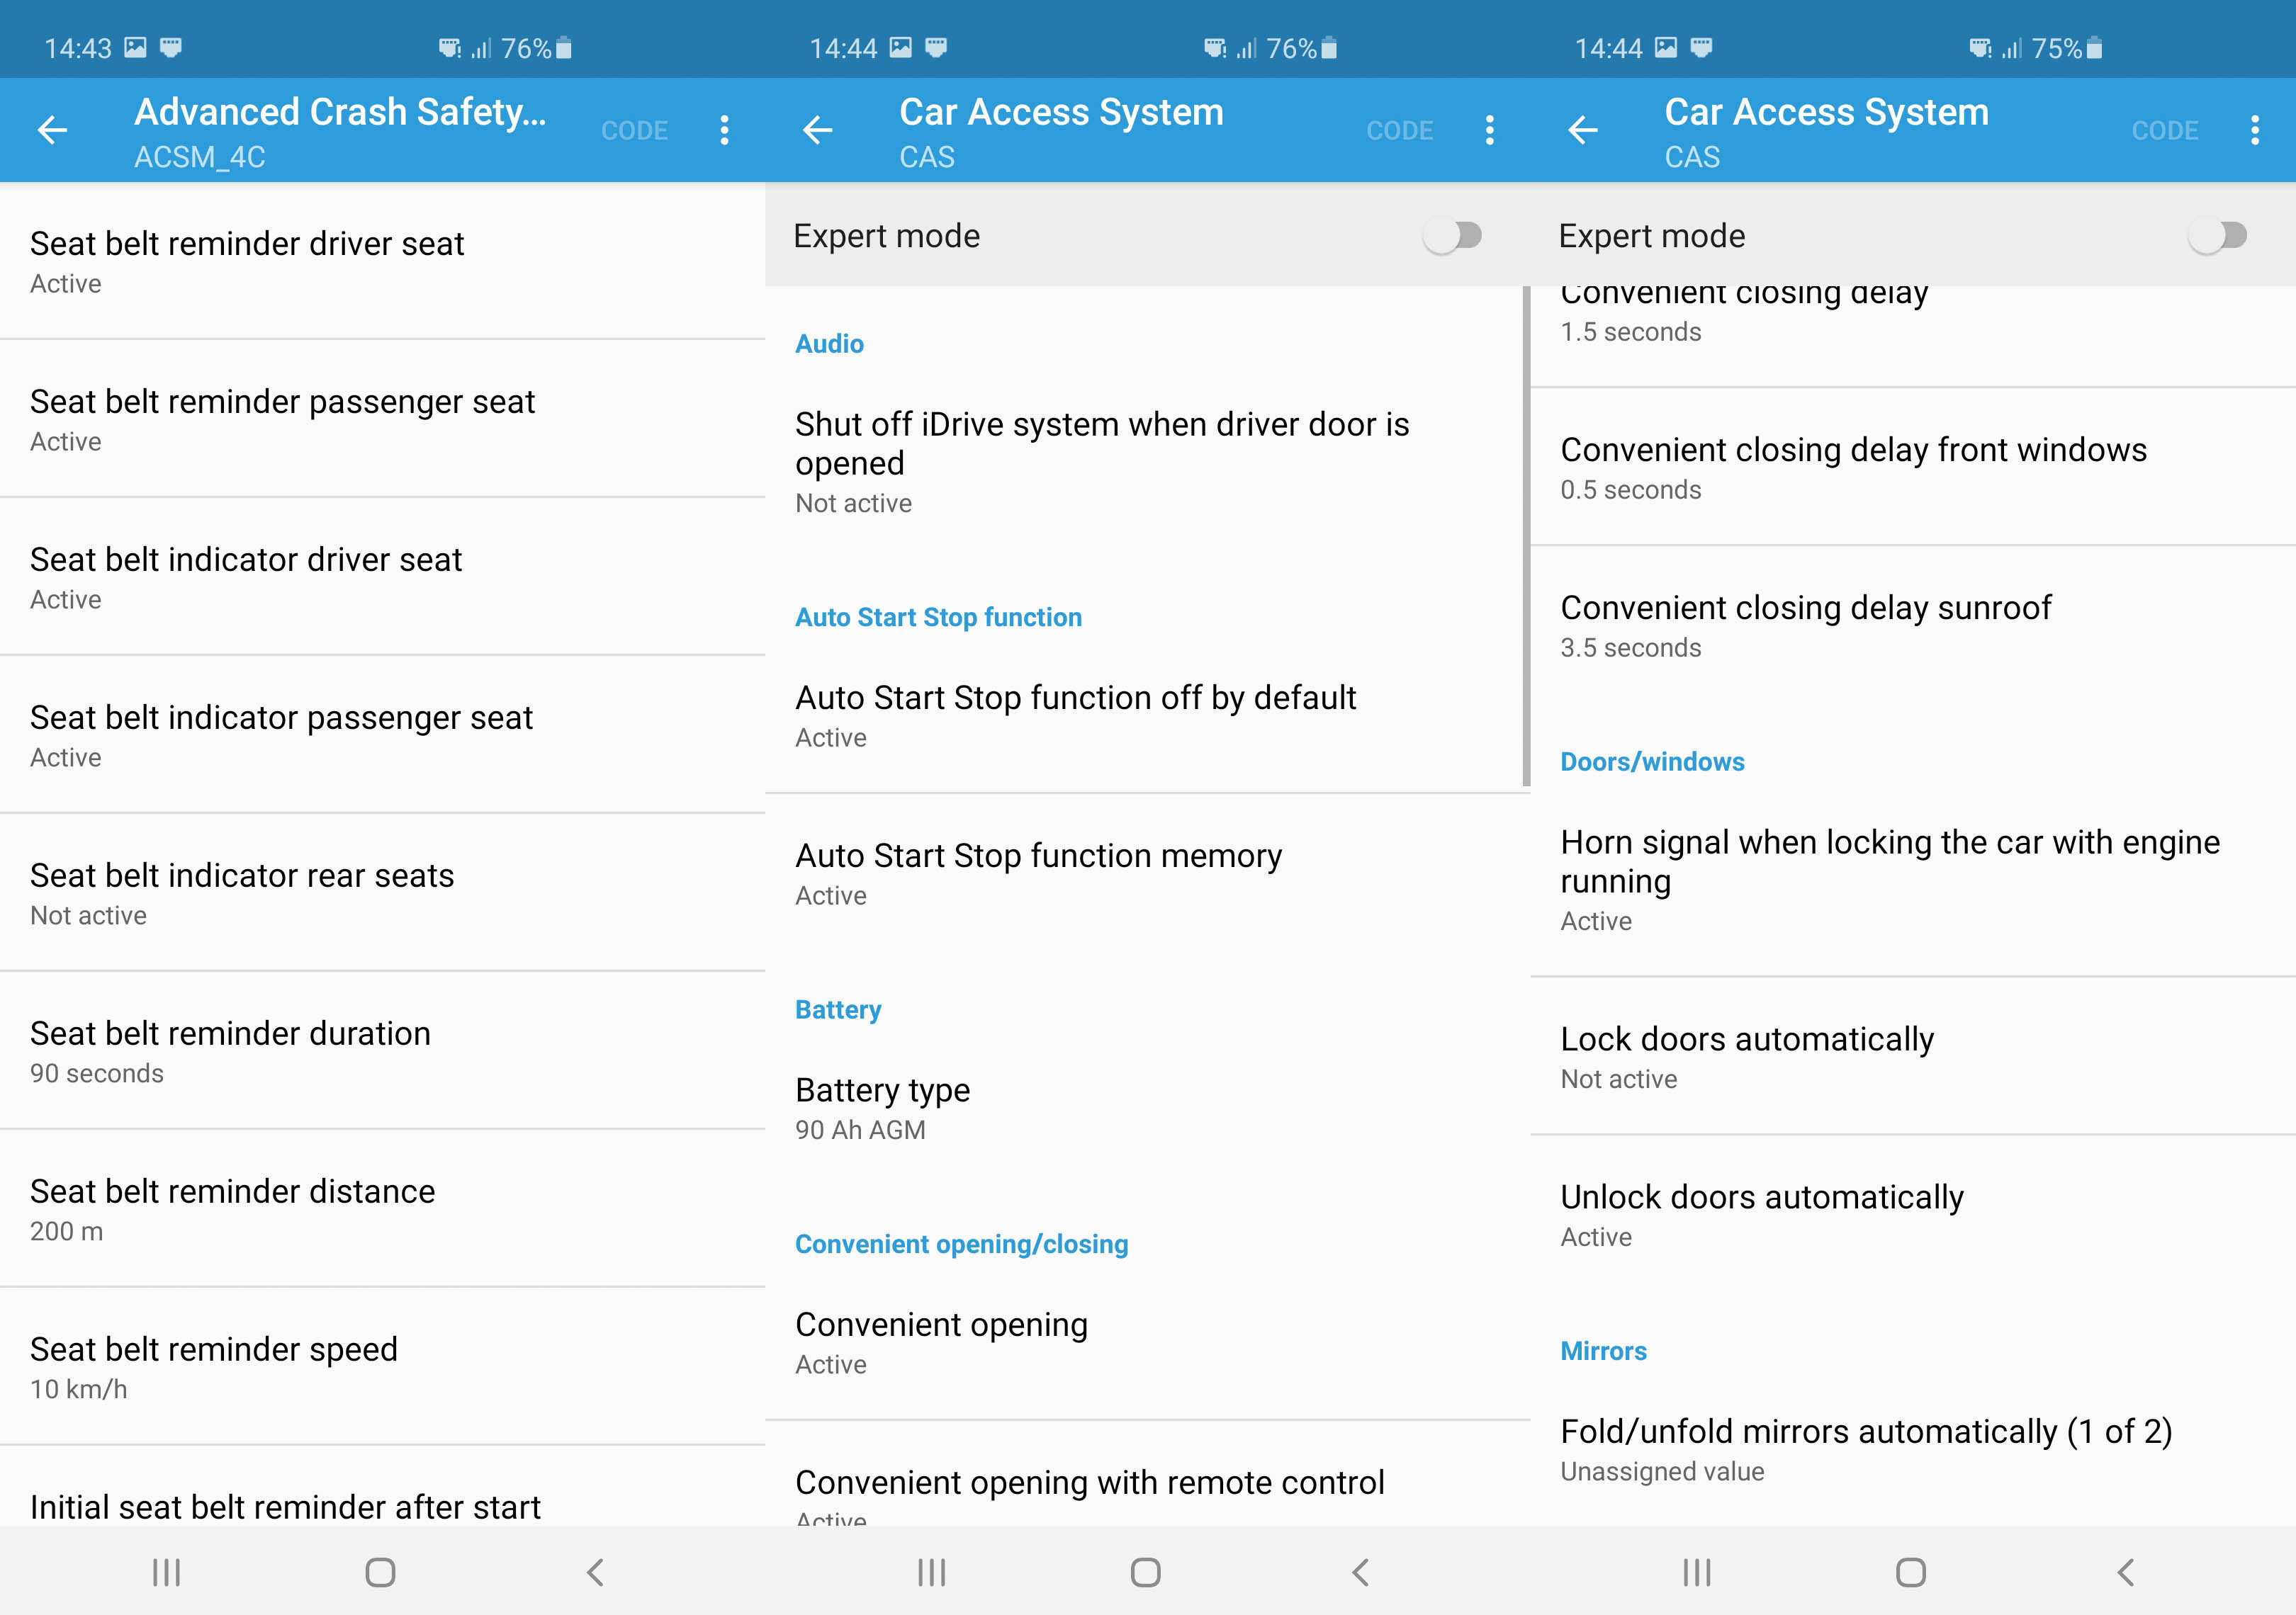Open overflow menu on ACSM_4C screen
This screenshot has height=1615, width=2296.
click(x=724, y=130)
